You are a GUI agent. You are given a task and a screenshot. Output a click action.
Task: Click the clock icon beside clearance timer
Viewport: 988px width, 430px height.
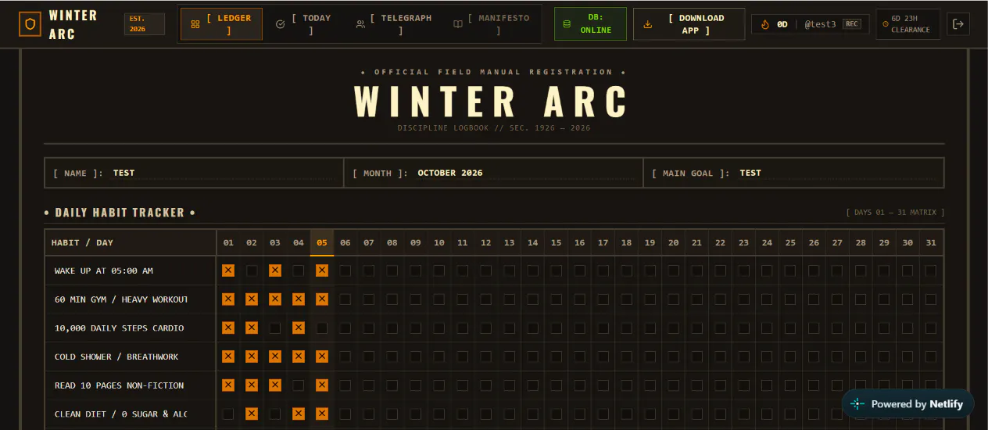click(886, 24)
